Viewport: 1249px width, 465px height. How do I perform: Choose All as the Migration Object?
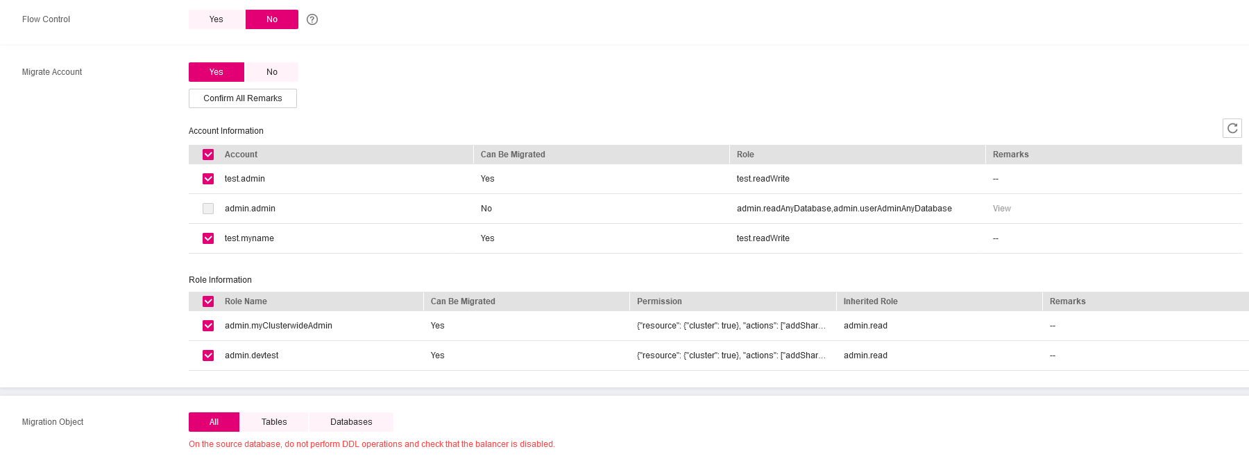pos(214,422)
